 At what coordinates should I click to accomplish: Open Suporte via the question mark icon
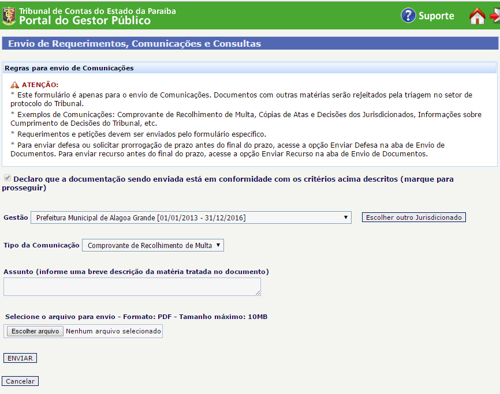(408, 16)
